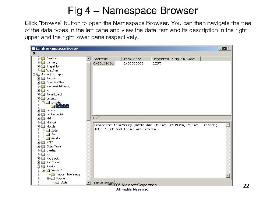Click the tree pane scroll down arrow
This screenshot has width=265, height=199.
click(89, 182)
